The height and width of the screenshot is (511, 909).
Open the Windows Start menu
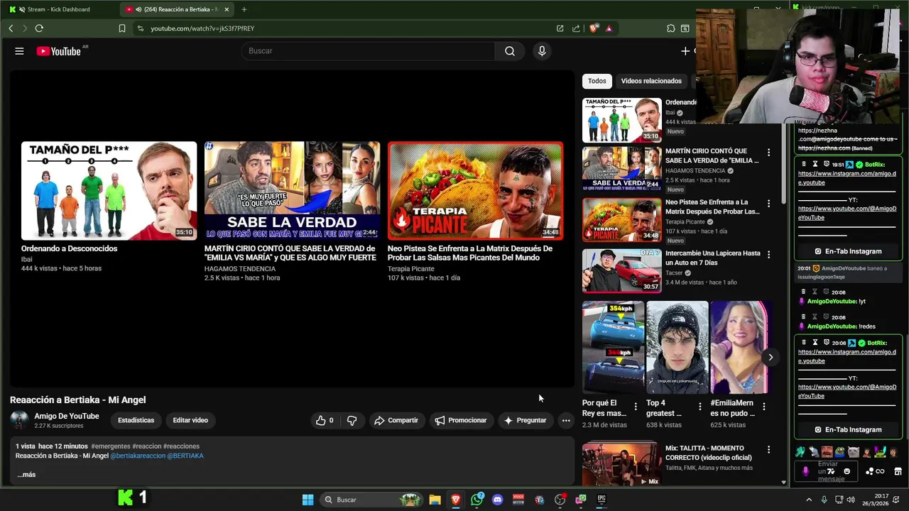point(307,500)
